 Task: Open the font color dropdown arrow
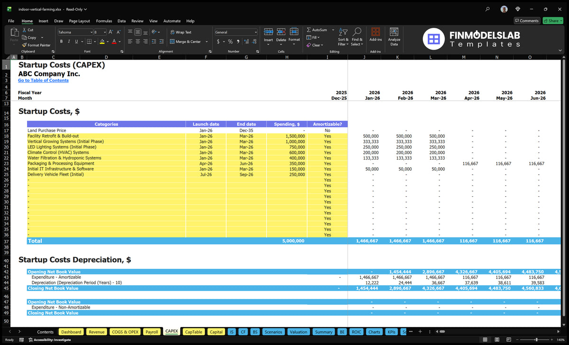[119, 42]
